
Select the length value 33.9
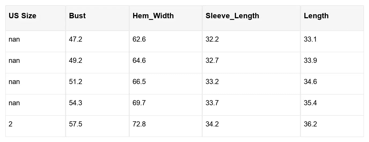[310, 61]
